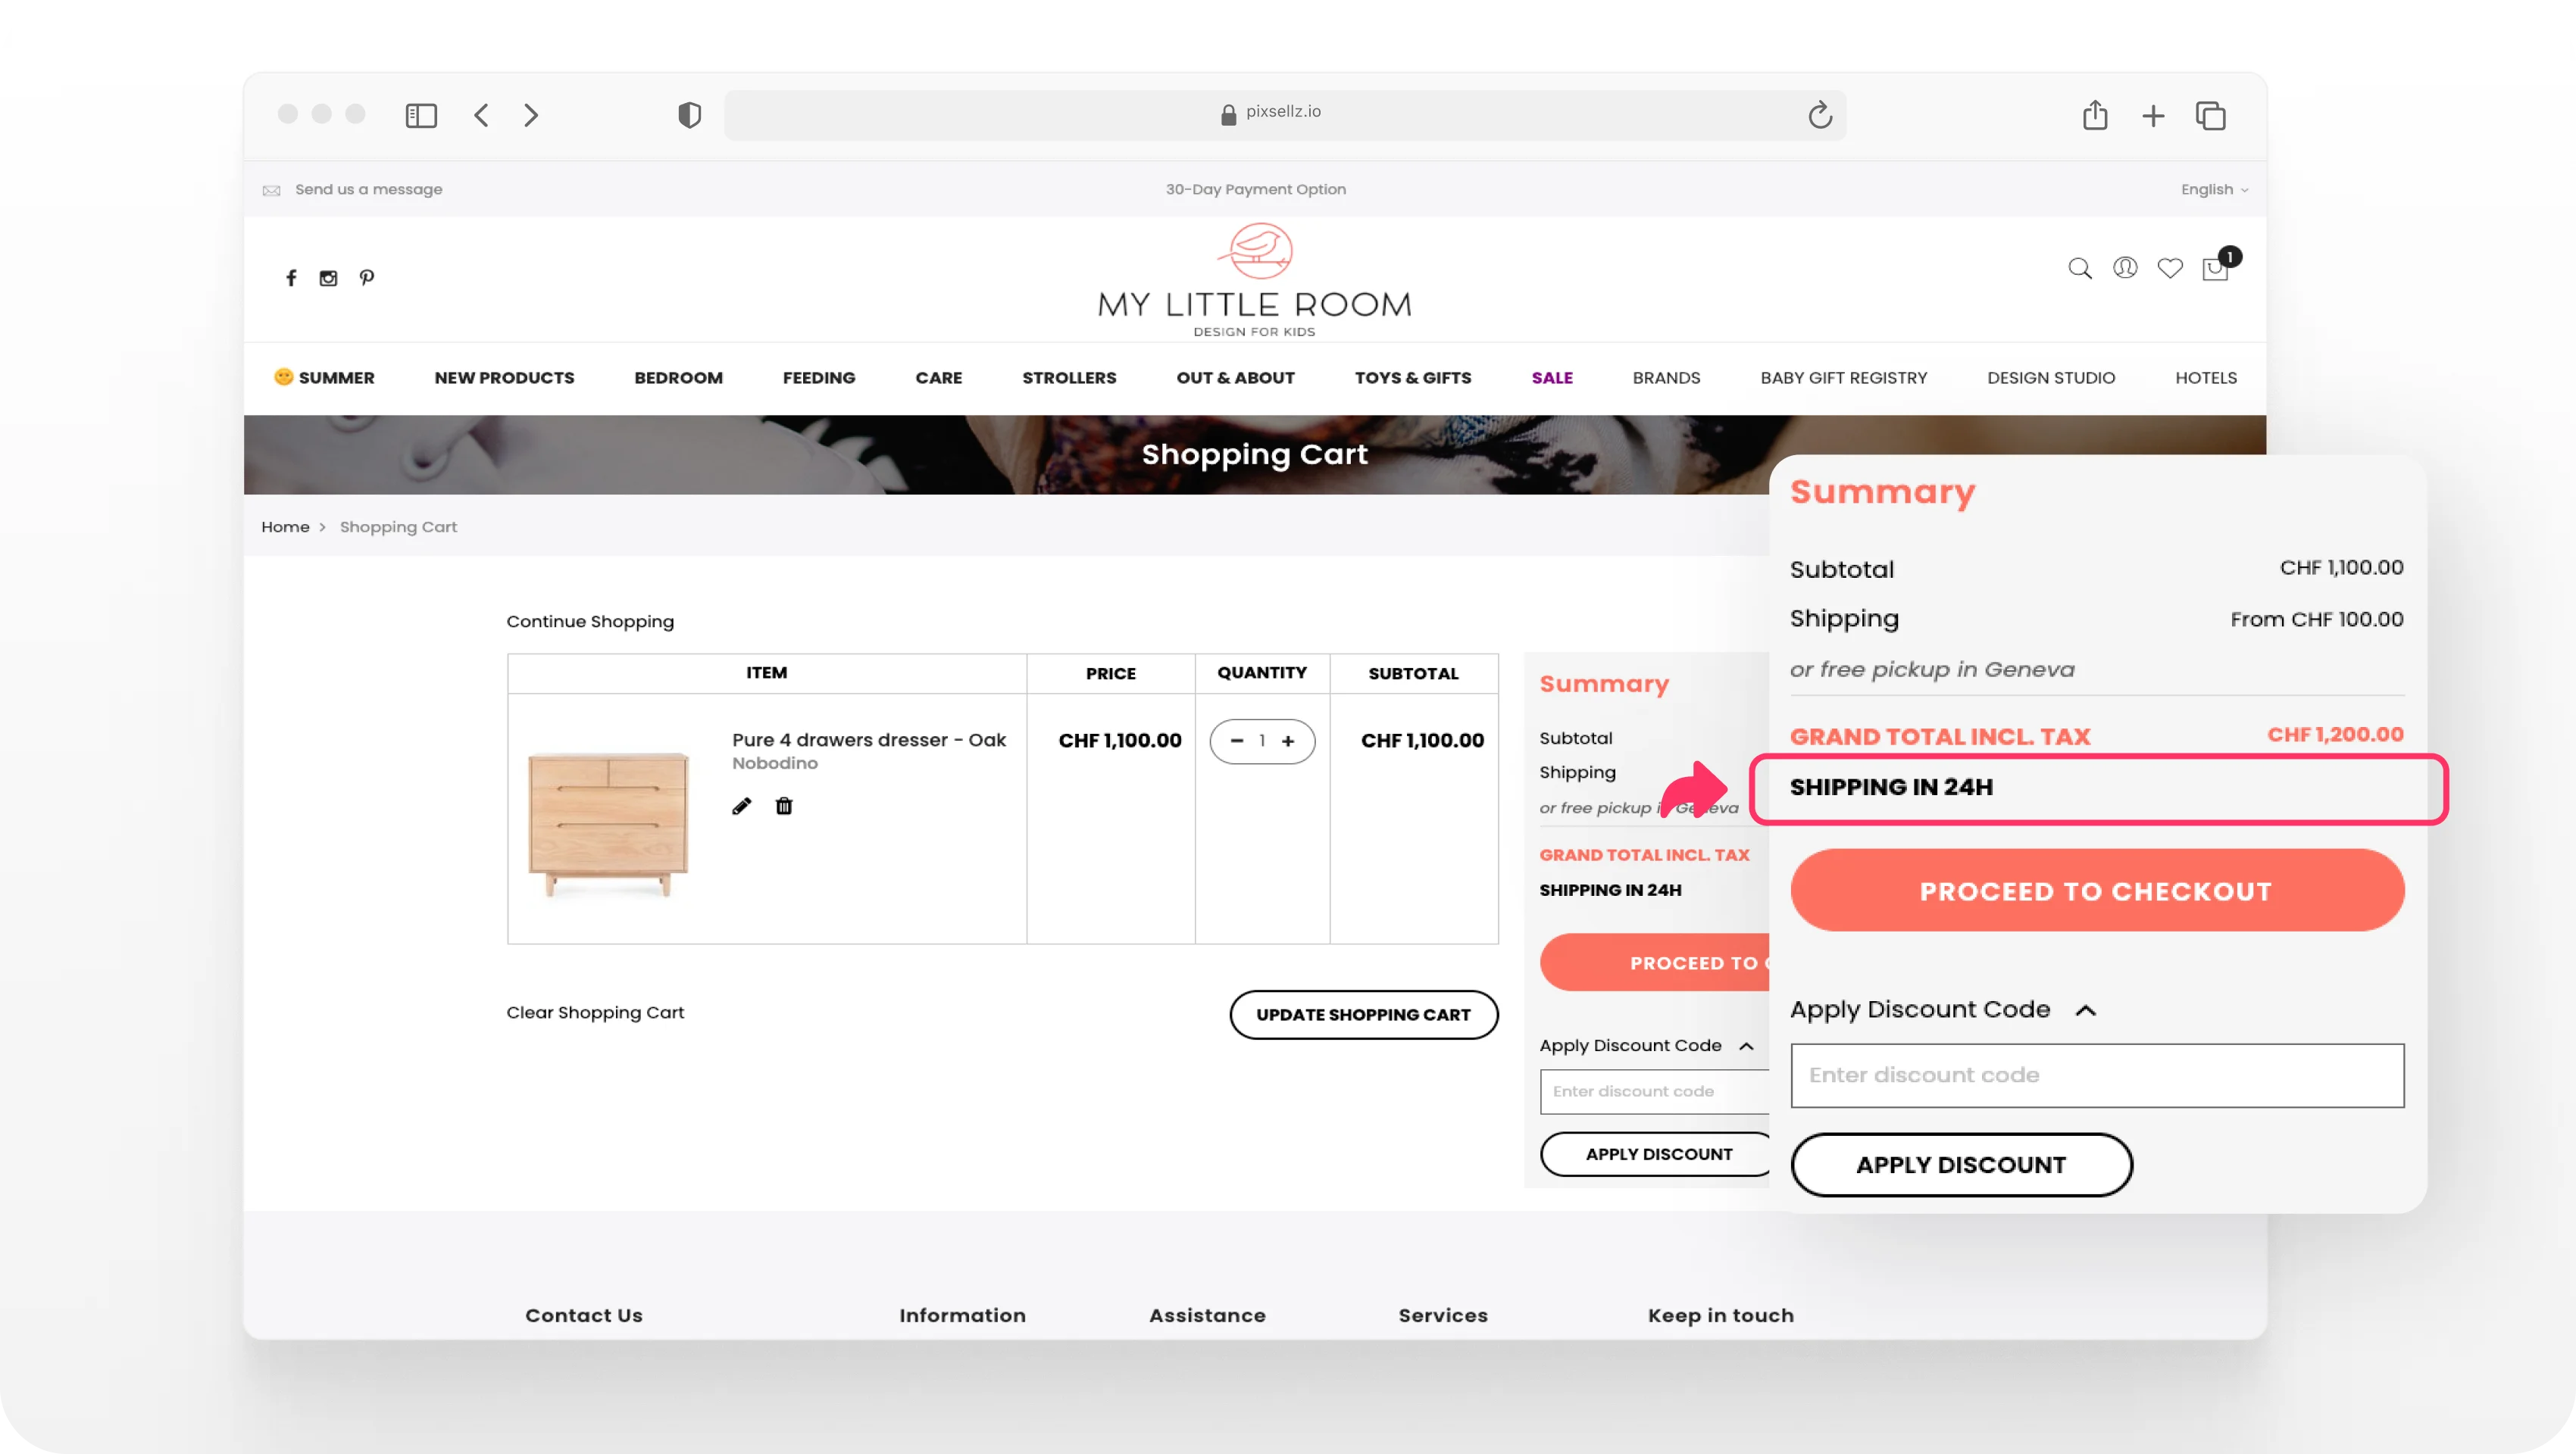This screenshot has height=1454, width=2576.
Task: Open the Out & About menu
Action: click(1235, 378)
